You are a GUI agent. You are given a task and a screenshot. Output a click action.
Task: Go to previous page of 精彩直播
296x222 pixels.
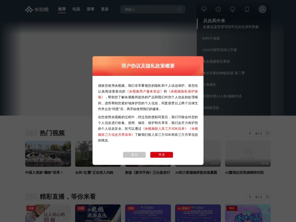[x=250, y=197]
